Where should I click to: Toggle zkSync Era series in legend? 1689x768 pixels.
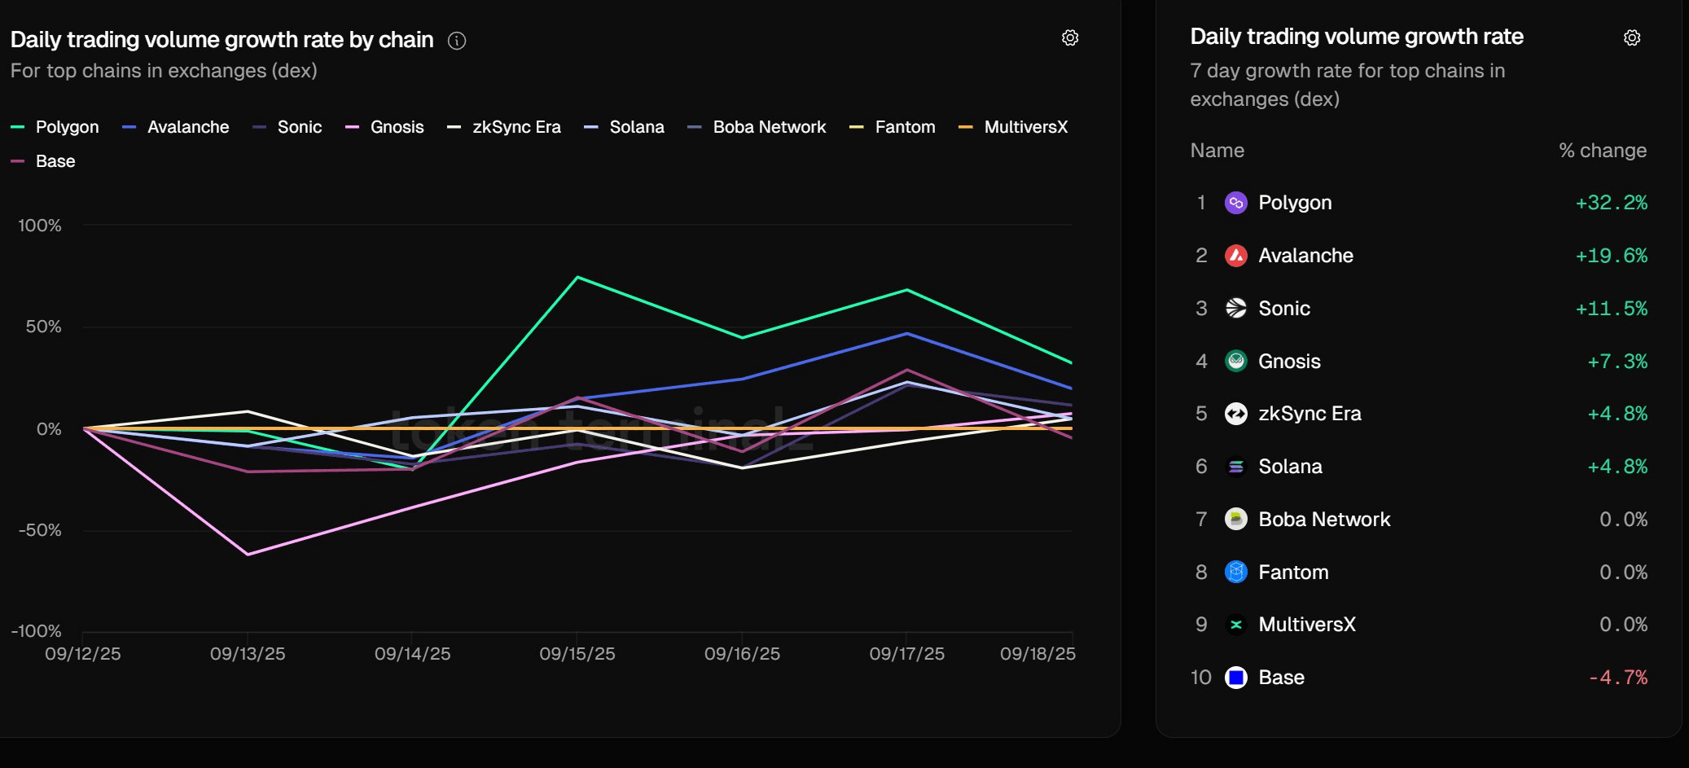pos(504,127)
